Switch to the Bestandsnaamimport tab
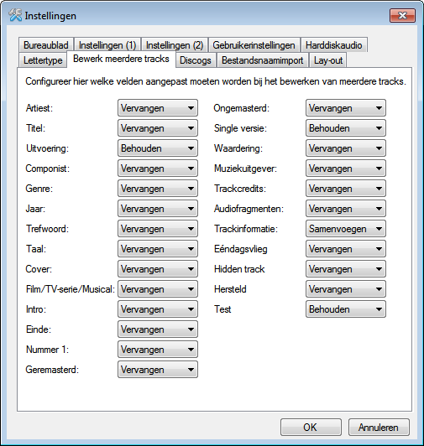The image size is (424, 446). 263,60
